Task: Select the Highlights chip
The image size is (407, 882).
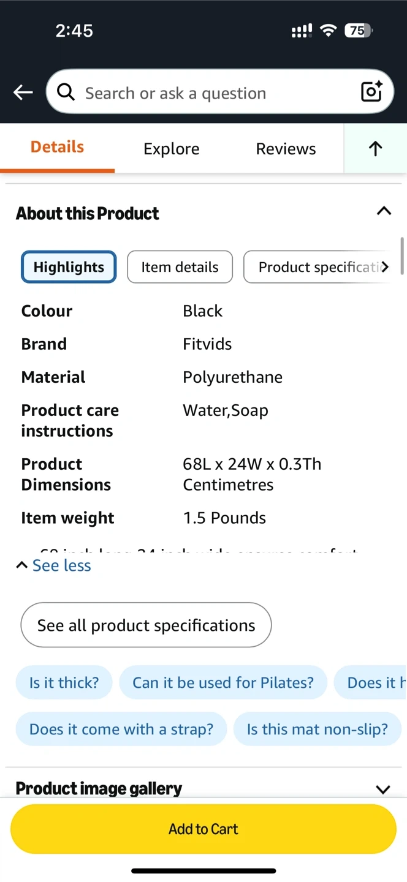Action: 69,267
